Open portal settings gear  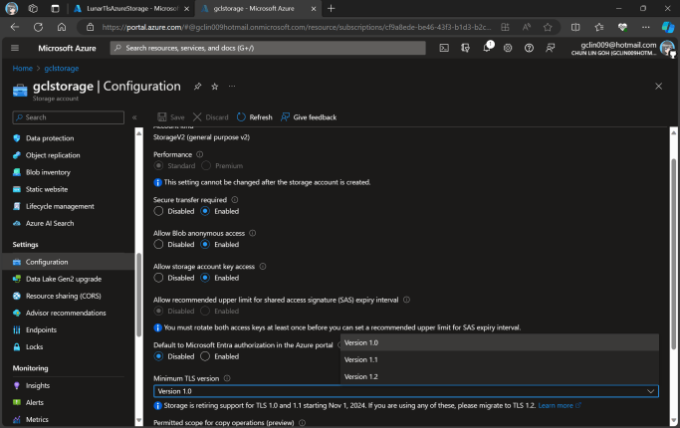[509, 47]
